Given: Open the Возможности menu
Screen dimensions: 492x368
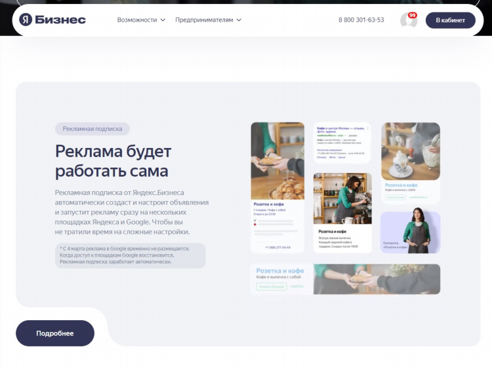Looking at the screenshot, I should click(x=141, y=20).
